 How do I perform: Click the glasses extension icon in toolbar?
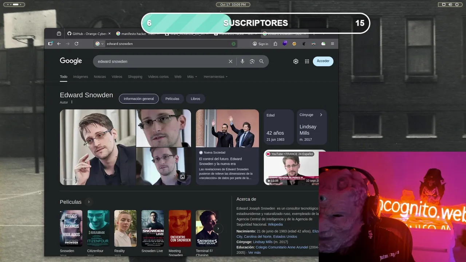(x=313, y=44)
